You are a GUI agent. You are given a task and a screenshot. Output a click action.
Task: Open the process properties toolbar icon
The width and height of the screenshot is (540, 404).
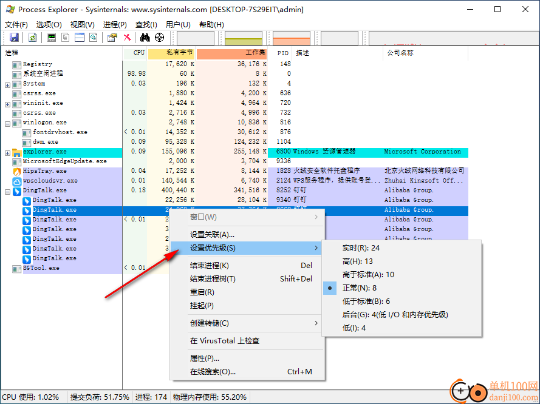pos(112,38)
